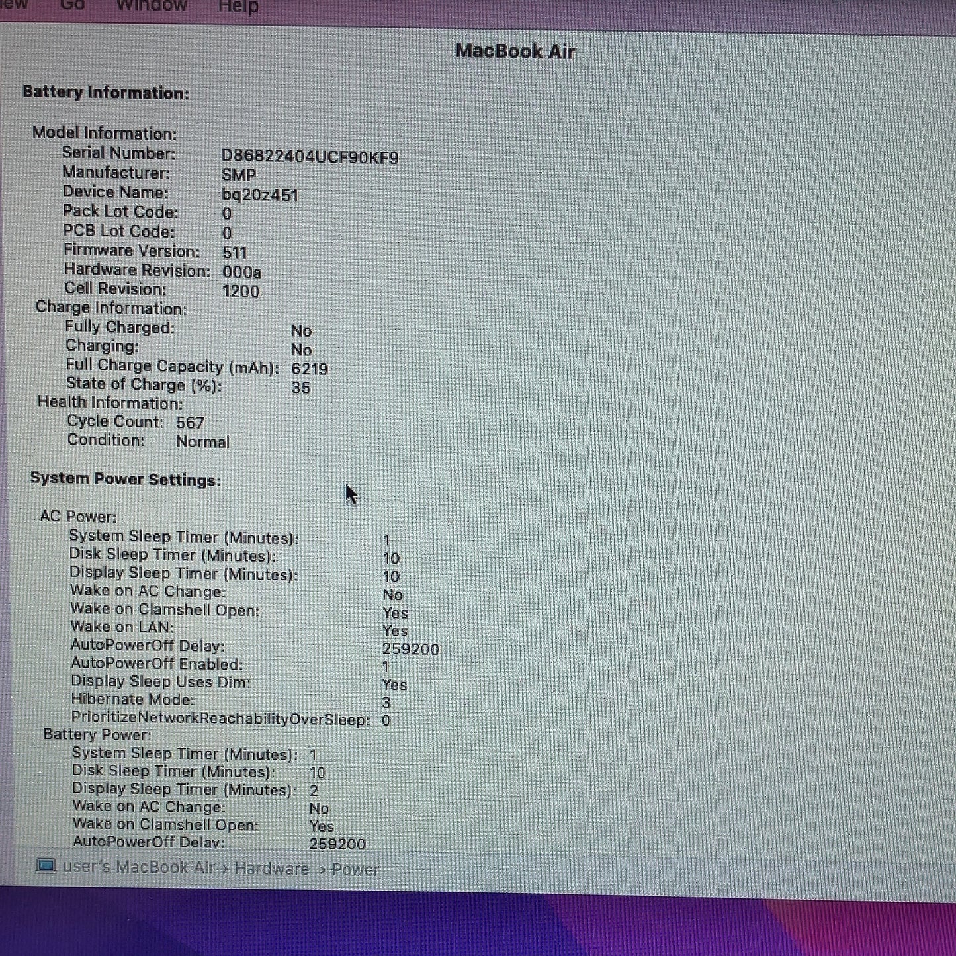This screenshot has height=956, width=956.
Task: Click AC Power "Wake on AC Change:" label
Action: (148, 591)
